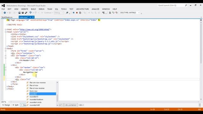Collapse the body element outline node
Viewport: 203px width, 114px height.
(6, 48)
